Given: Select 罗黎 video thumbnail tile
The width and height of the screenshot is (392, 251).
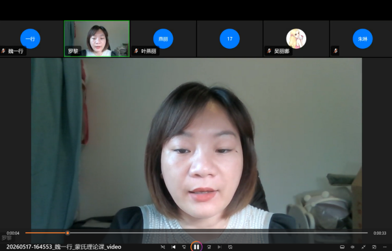Looking at the screenshot, I should coord(97,39).
